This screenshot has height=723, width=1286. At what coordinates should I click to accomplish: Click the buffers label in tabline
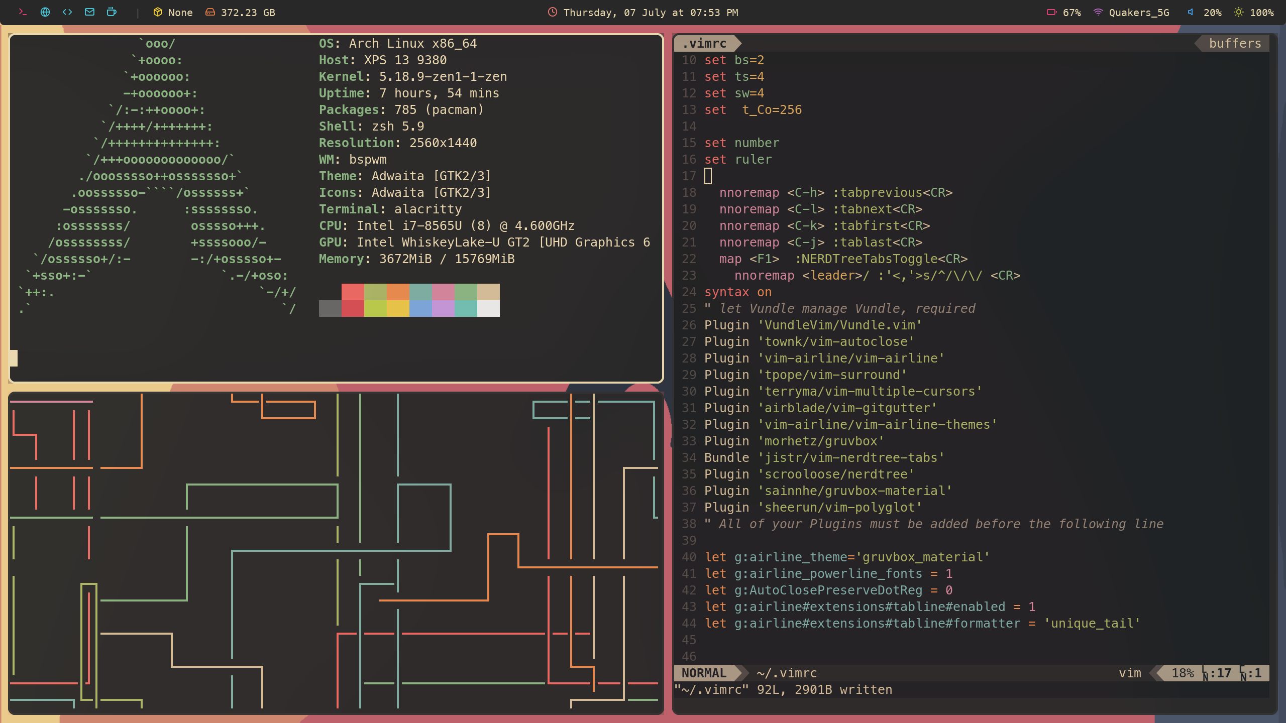(1235, 44)
